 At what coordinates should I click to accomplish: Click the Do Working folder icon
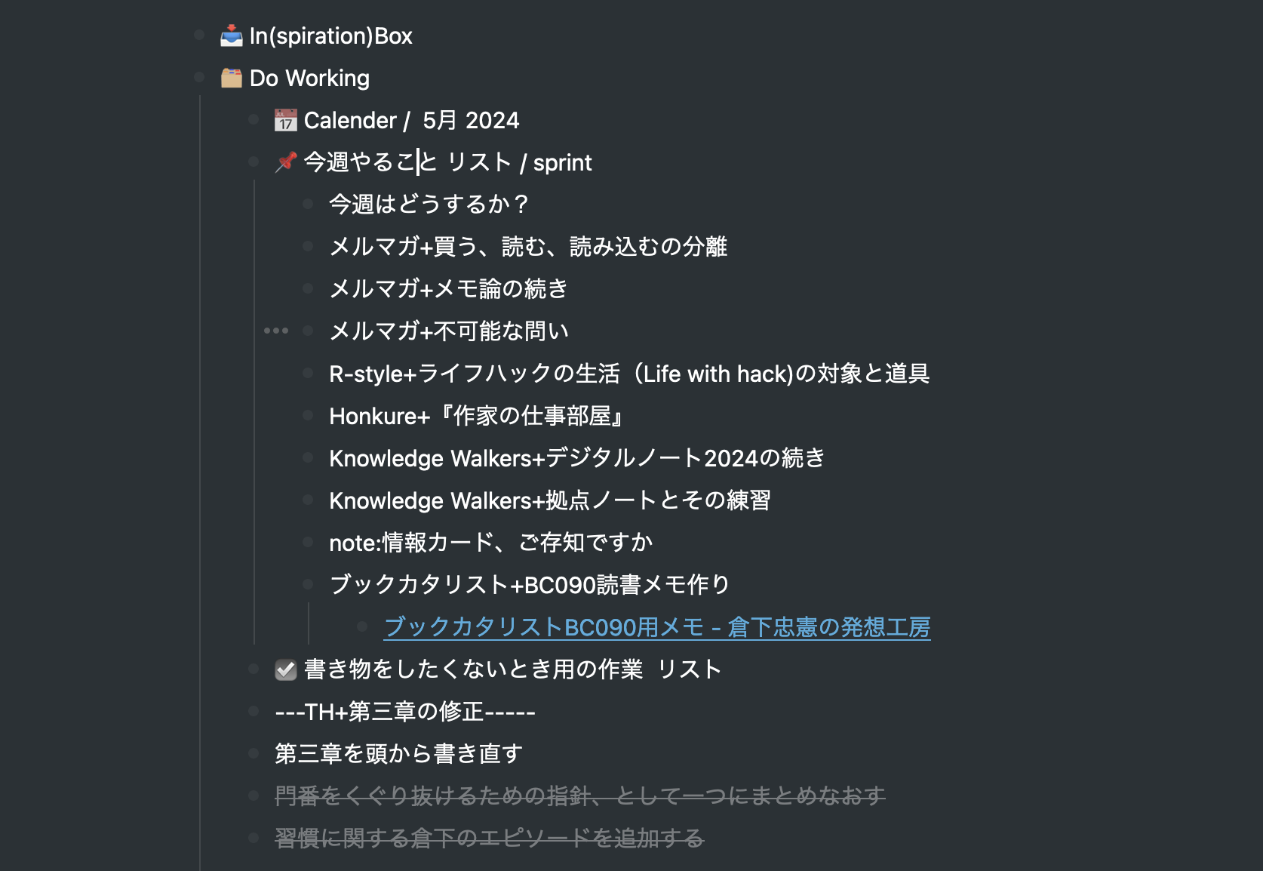(x=230, y=76)
